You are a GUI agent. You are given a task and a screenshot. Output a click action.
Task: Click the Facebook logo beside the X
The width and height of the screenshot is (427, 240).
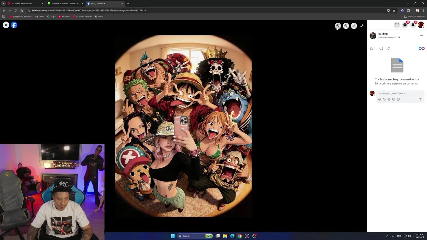tap(14, 25)
